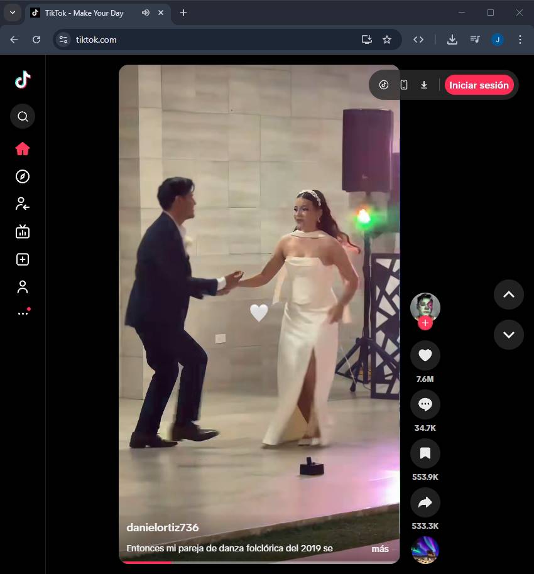Expand the sidebar's three-dot More menu
This screenshot has width=534, height=574.
click(x=23, y=313)
